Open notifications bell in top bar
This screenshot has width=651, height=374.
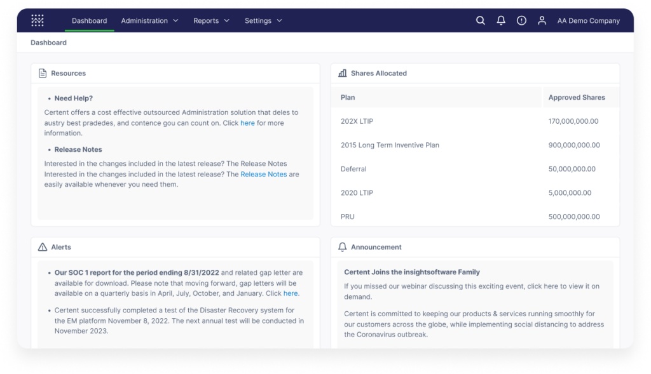(x=501, y=21)
